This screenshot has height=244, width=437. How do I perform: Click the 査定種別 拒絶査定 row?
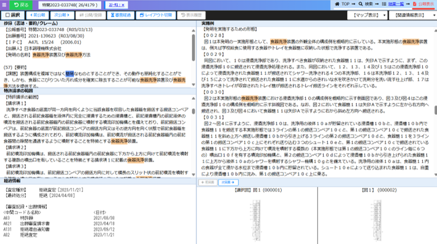point(44,190)
